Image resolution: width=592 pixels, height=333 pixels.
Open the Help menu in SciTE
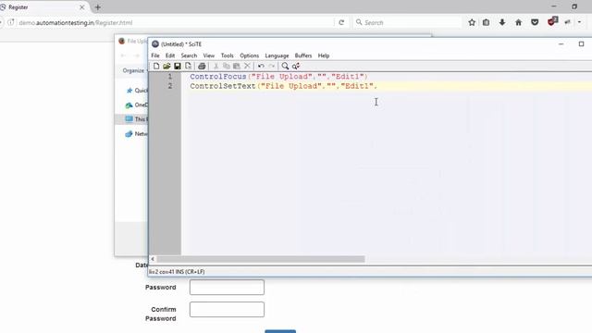coord(324,55)
